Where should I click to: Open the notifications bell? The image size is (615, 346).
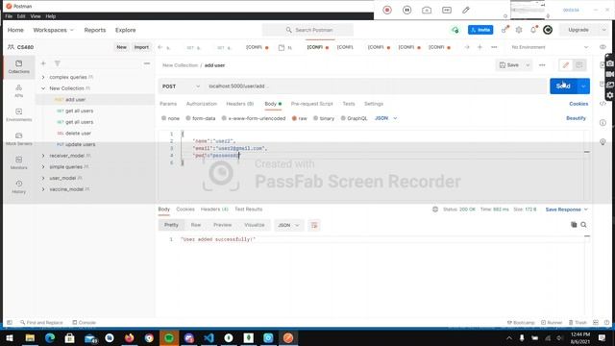tap(533, 30)
